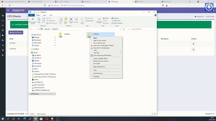Click the Up arrow beside the address bar

pyautogui.click(x=39, y=29)
